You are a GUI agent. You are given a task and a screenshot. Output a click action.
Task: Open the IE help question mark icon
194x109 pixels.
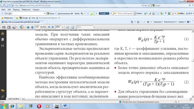pyautogui.click(x=188, y=22)
